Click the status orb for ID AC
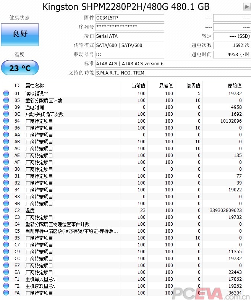Viewport: 251px width, 301px height. click(6, 148)
